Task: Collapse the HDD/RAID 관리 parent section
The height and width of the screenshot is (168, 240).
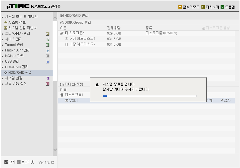Action: [2, 67]
